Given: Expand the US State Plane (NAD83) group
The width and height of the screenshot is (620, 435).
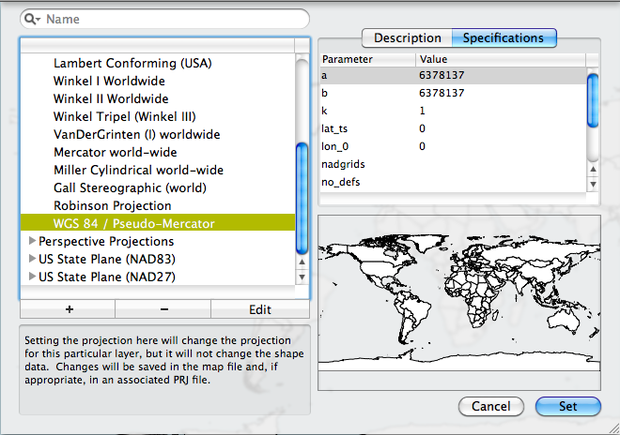Looking at the screenshot, I should pos(32,259).
